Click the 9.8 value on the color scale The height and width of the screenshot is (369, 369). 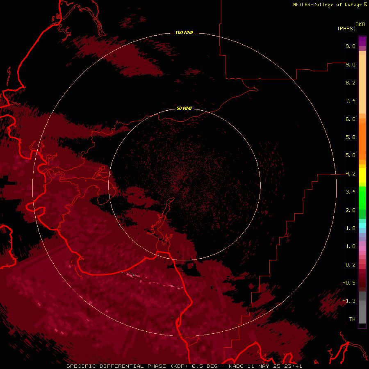[x=351, y=46]
